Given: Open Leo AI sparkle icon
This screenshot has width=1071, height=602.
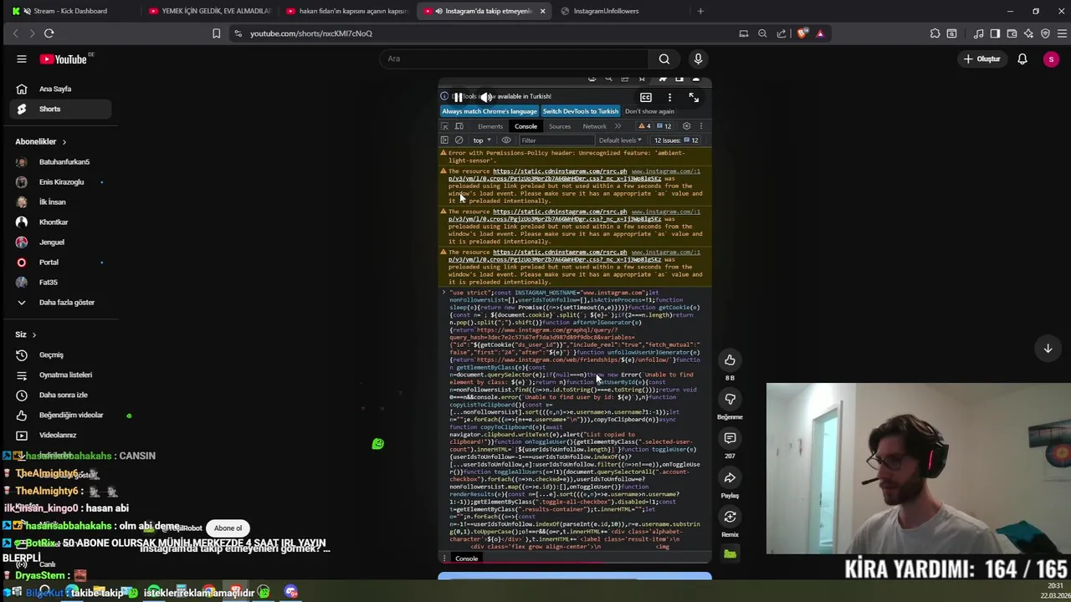Looking at the screenshot, I should point(1028,33).
